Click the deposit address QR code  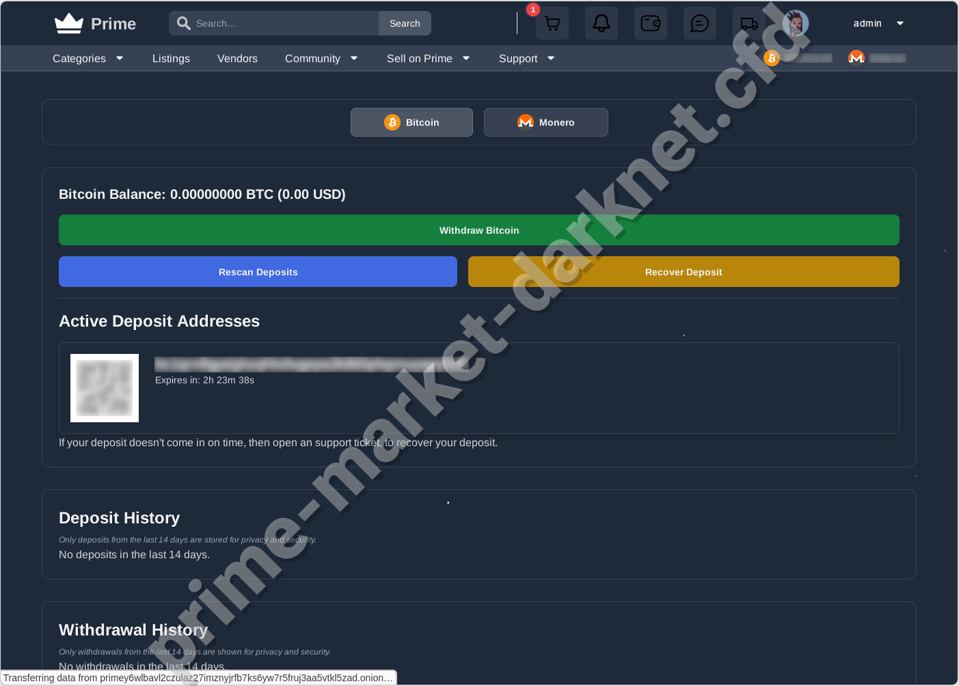[x=104, y=387]
